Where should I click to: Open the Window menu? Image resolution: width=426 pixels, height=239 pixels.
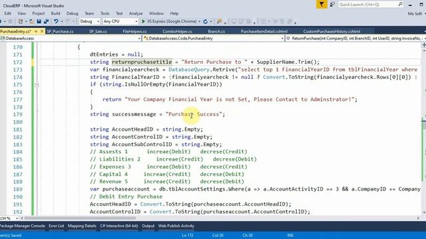tap(156, 13)
